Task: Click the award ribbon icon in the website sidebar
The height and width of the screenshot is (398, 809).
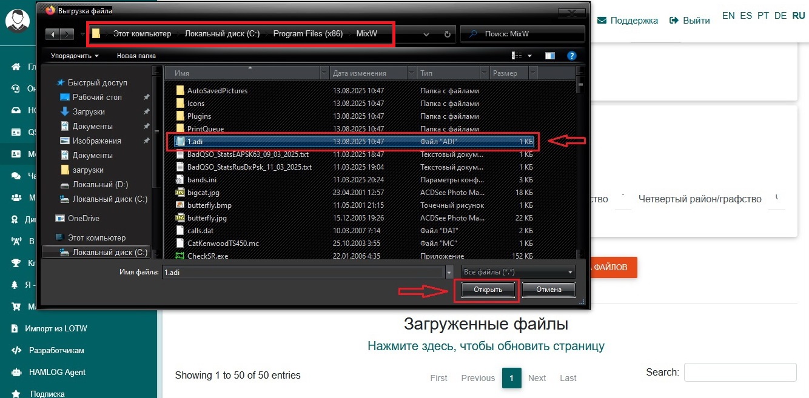Action: (16, 219)
